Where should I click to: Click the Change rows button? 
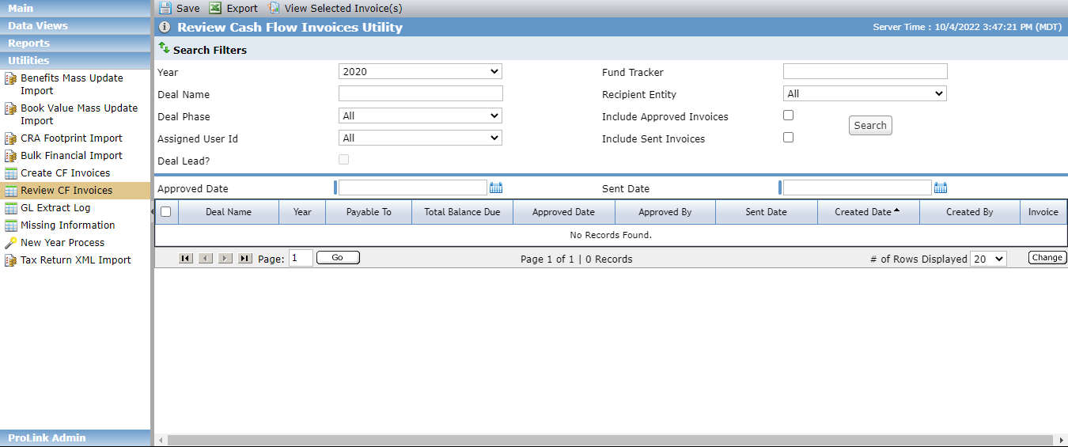[1047, 258]
